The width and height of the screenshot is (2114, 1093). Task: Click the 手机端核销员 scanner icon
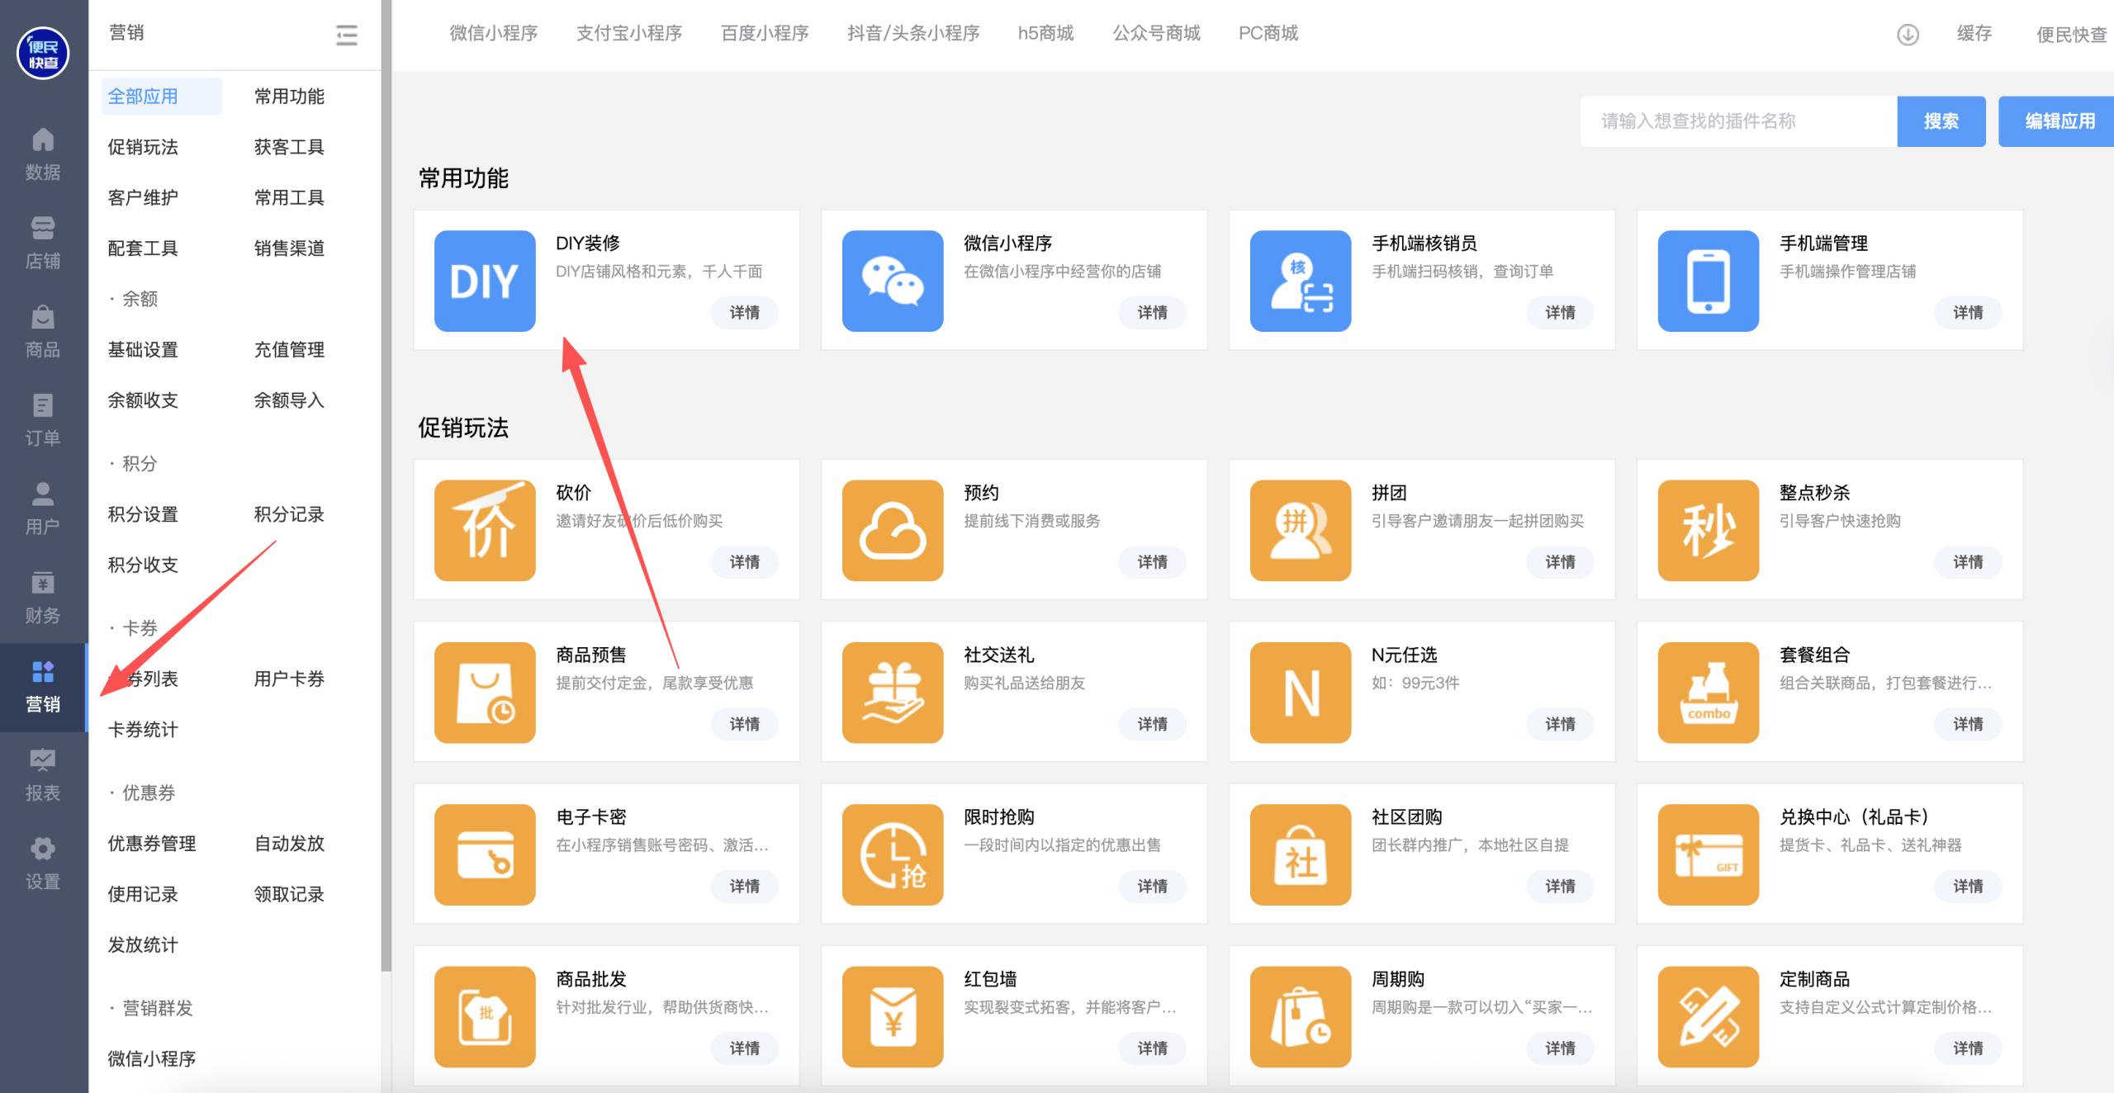(1300, 281)
